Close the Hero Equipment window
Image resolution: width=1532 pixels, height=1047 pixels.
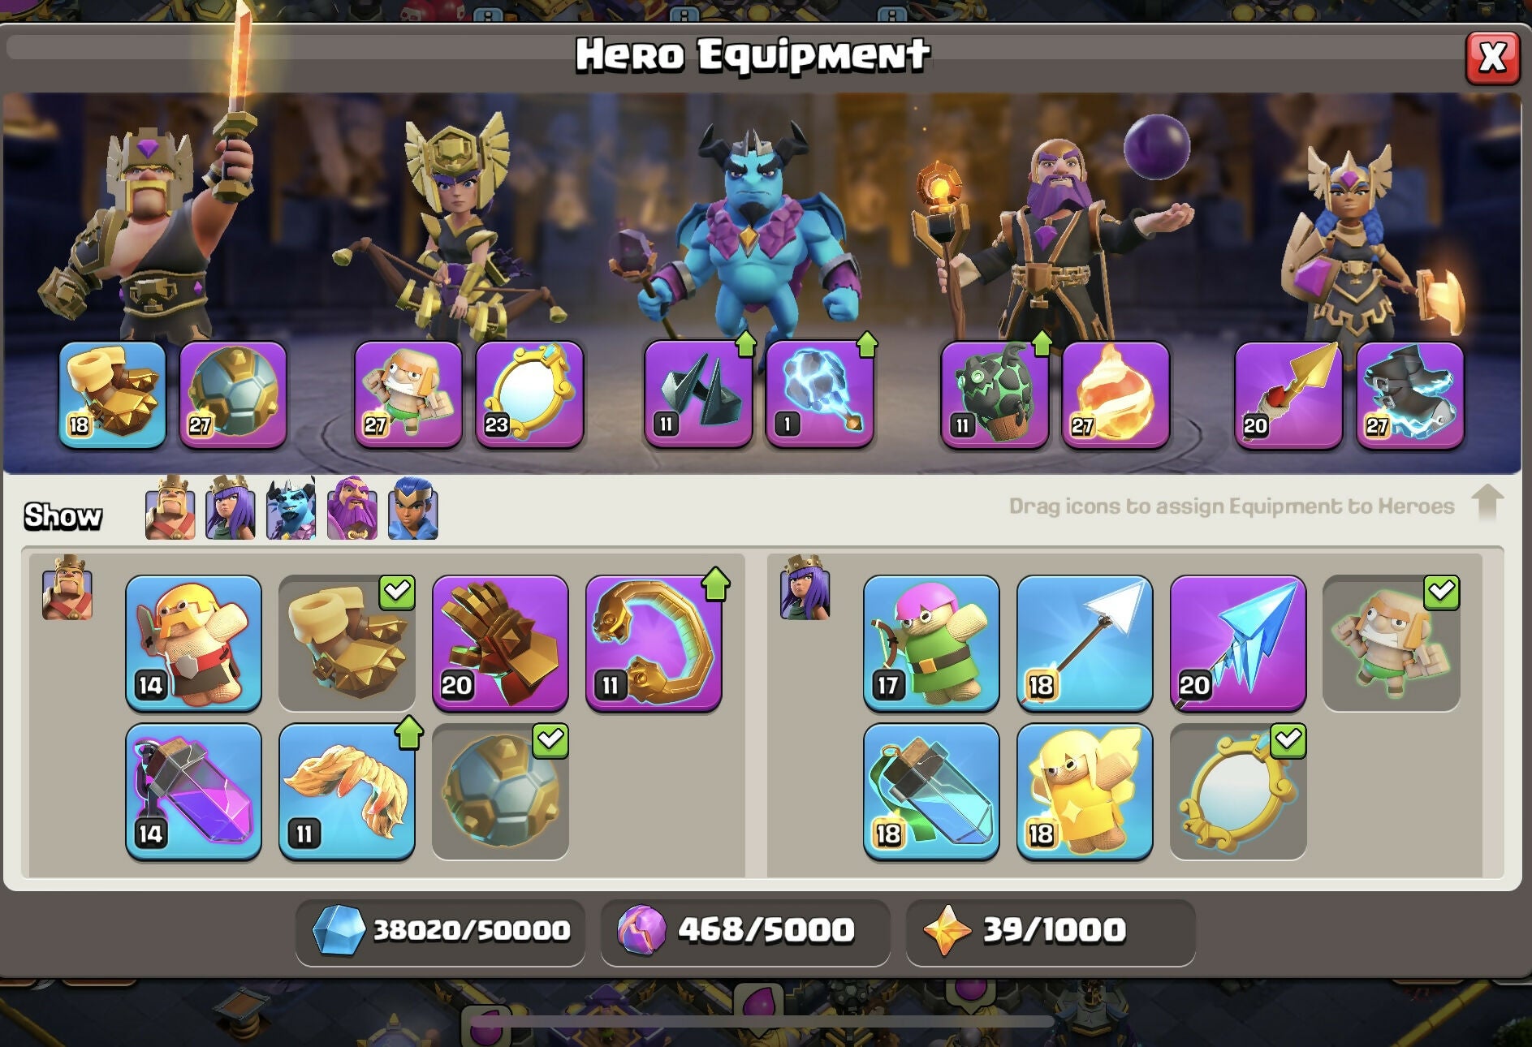coord(1492,58)
